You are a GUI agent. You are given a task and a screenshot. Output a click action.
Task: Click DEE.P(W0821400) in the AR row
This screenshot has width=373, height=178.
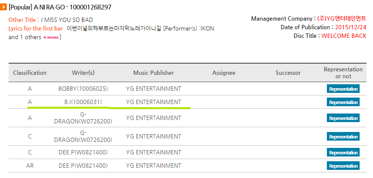83,166
